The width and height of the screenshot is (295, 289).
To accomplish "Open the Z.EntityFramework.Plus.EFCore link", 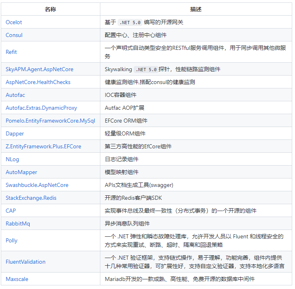I will (x=43, y=147).
